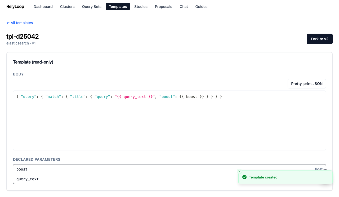Click the Template (read-only) heading

point(33,62)
